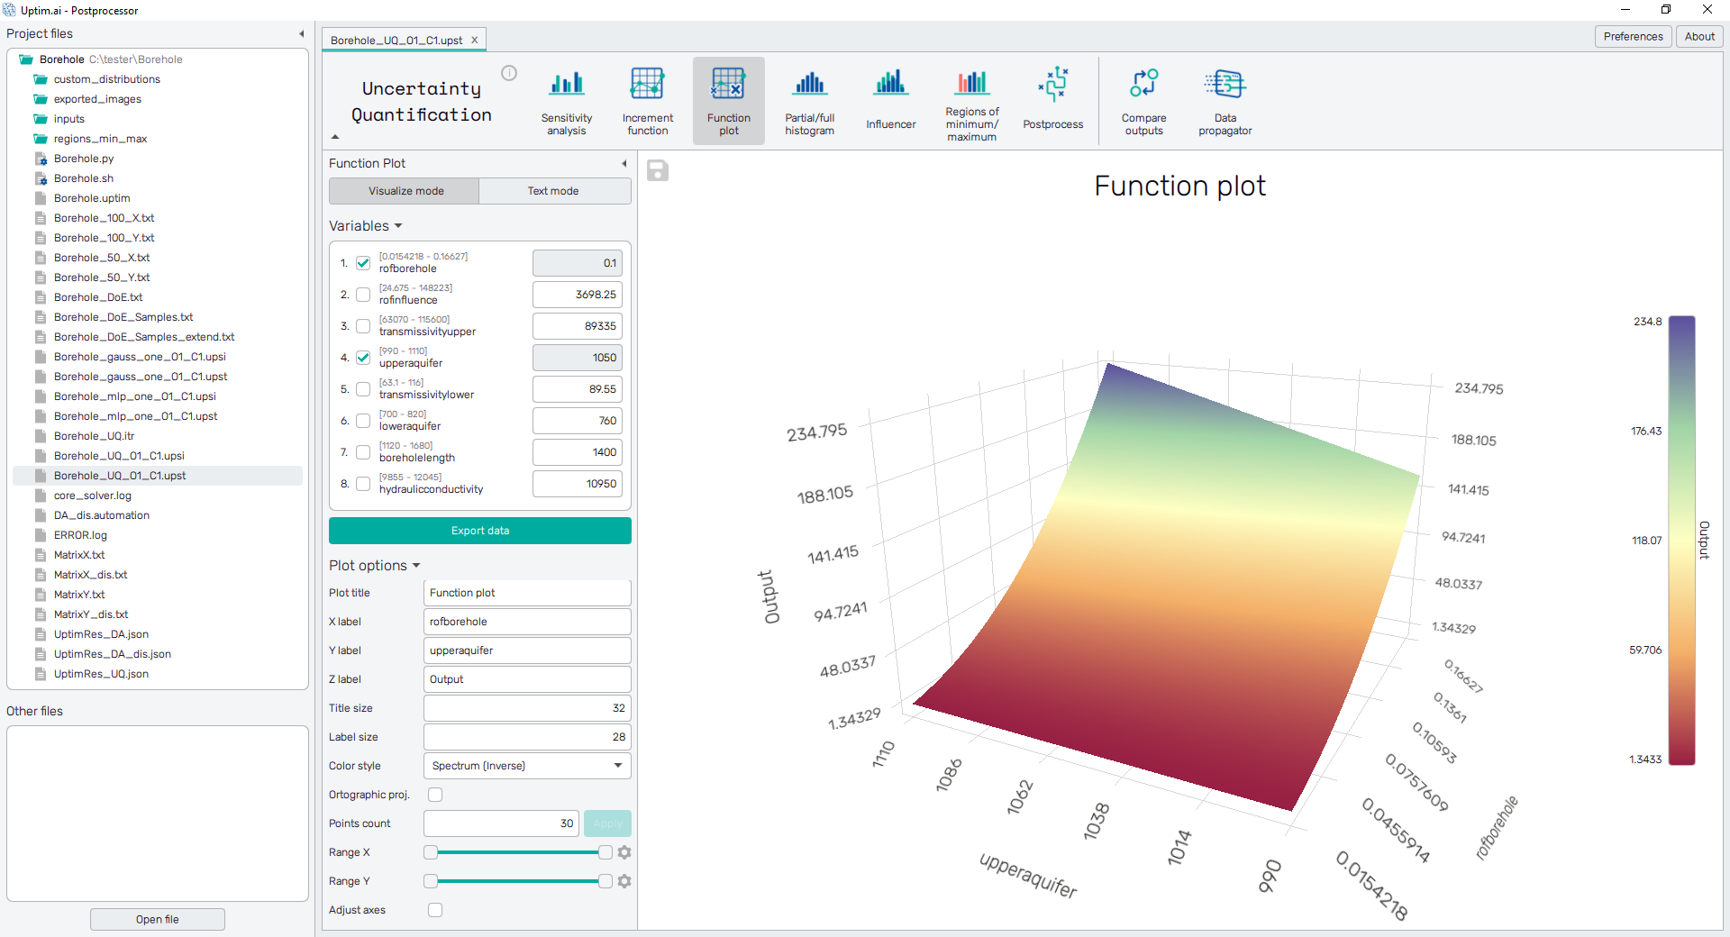
Task: Enable Ortographic proj. checkbox
Action: (435, 795)
